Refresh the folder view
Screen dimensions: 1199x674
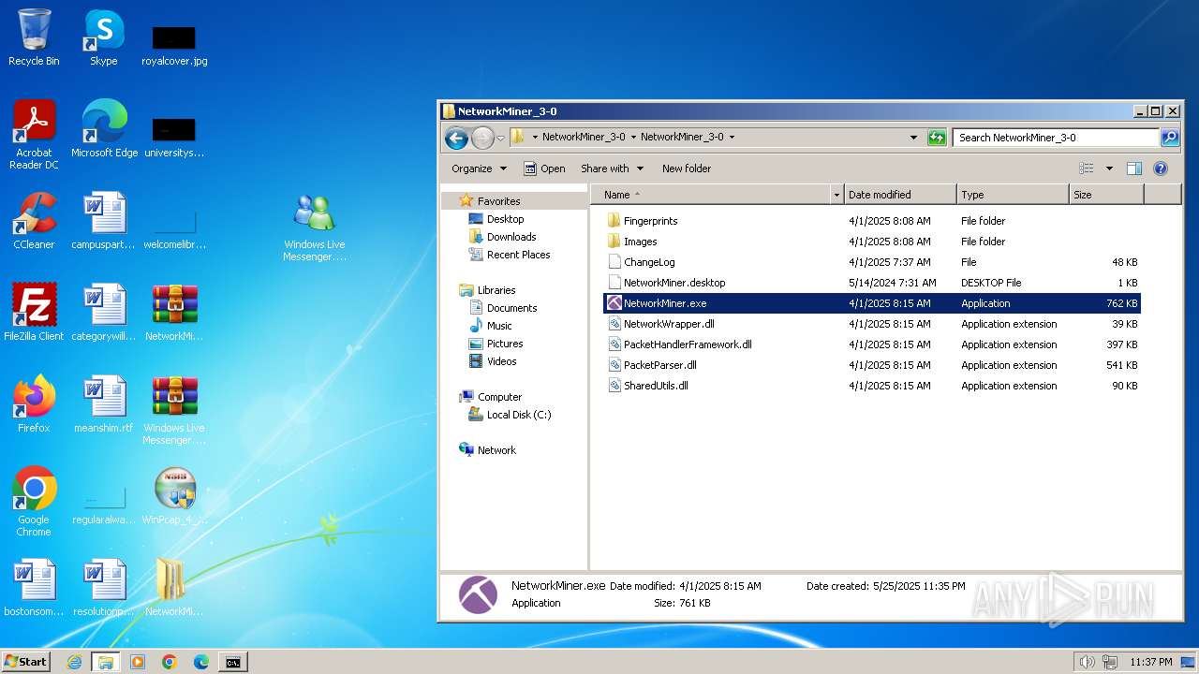[x=937, y=138]
